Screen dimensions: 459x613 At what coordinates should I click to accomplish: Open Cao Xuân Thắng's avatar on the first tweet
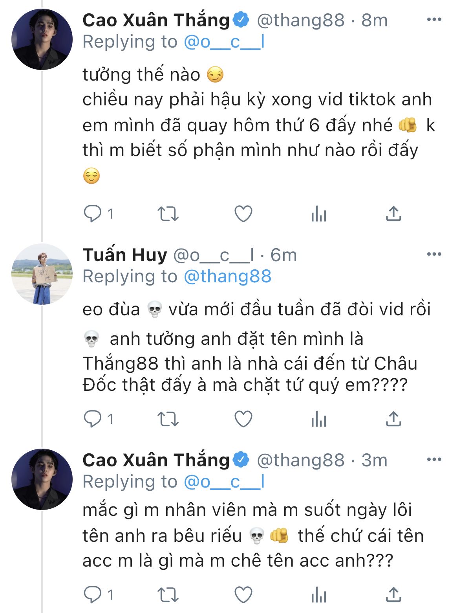click(x=42, y=39)
